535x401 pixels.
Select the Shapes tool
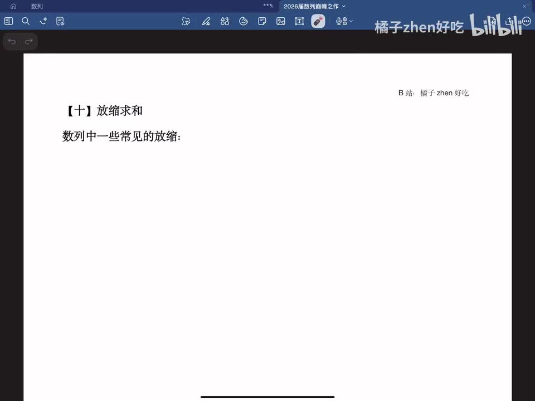(x=225, y=21)
